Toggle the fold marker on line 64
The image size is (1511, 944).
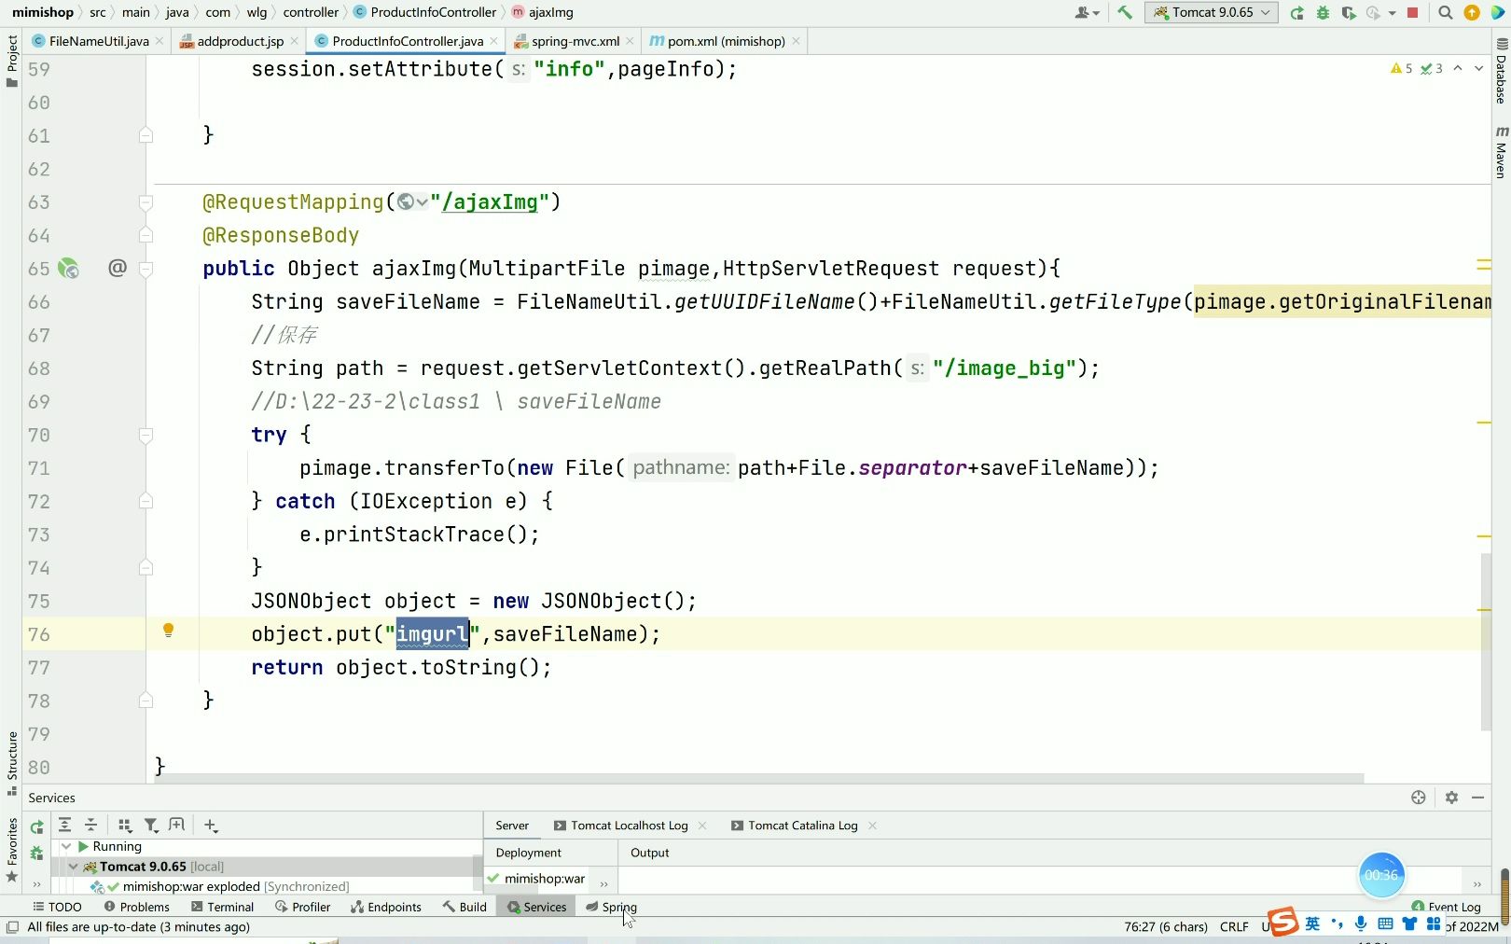pos(146,235)
